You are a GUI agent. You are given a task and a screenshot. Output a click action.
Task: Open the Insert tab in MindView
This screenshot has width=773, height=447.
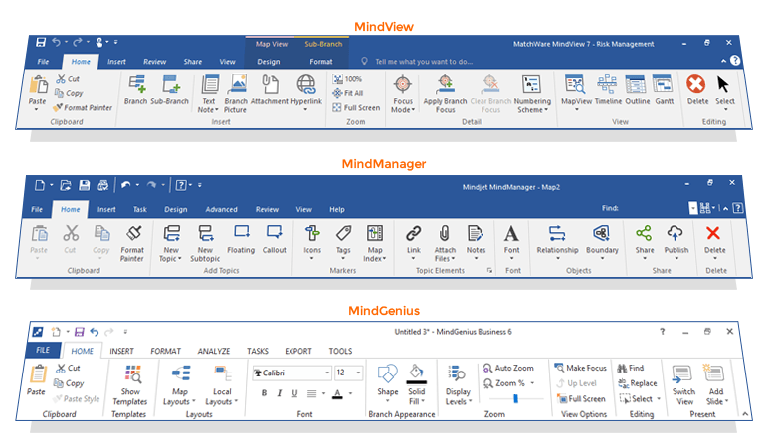[x=116, y=62]
